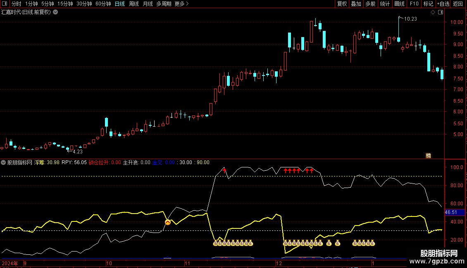
Task: Click the 标记 mark button
Action: (x=428, y=4)
